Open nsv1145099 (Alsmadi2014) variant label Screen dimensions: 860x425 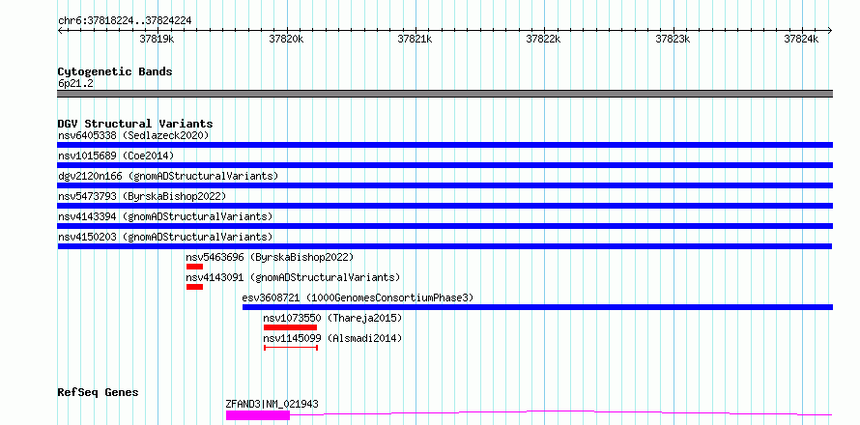click(x=333, y=338)
